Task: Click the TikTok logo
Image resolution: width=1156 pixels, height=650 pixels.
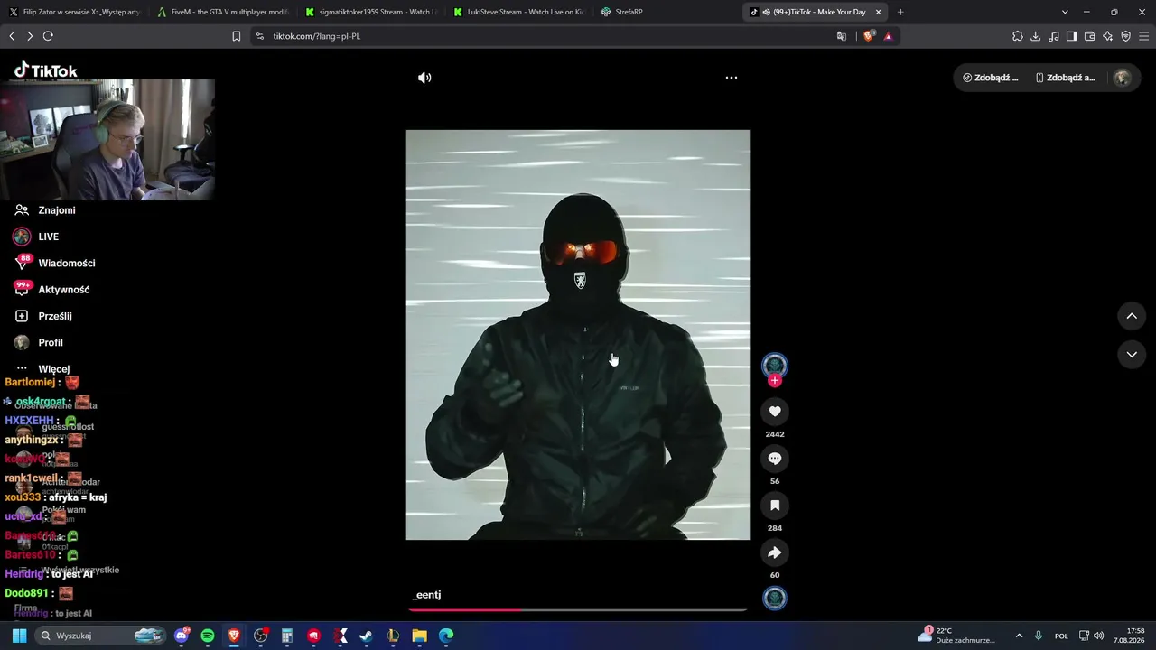Action: coord(45,70)
